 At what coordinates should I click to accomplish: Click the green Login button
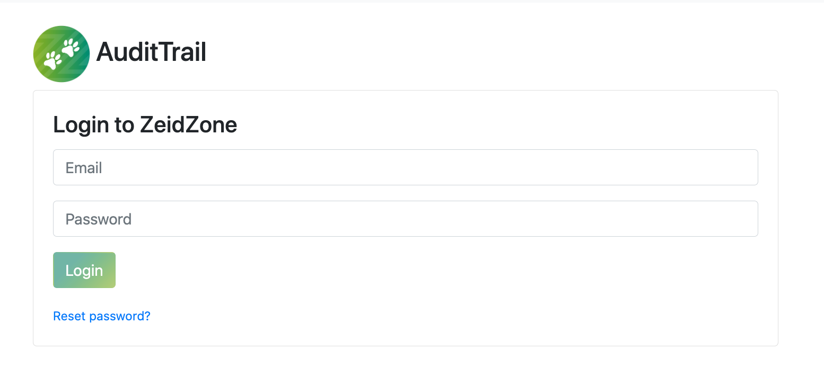pos(84,270)
